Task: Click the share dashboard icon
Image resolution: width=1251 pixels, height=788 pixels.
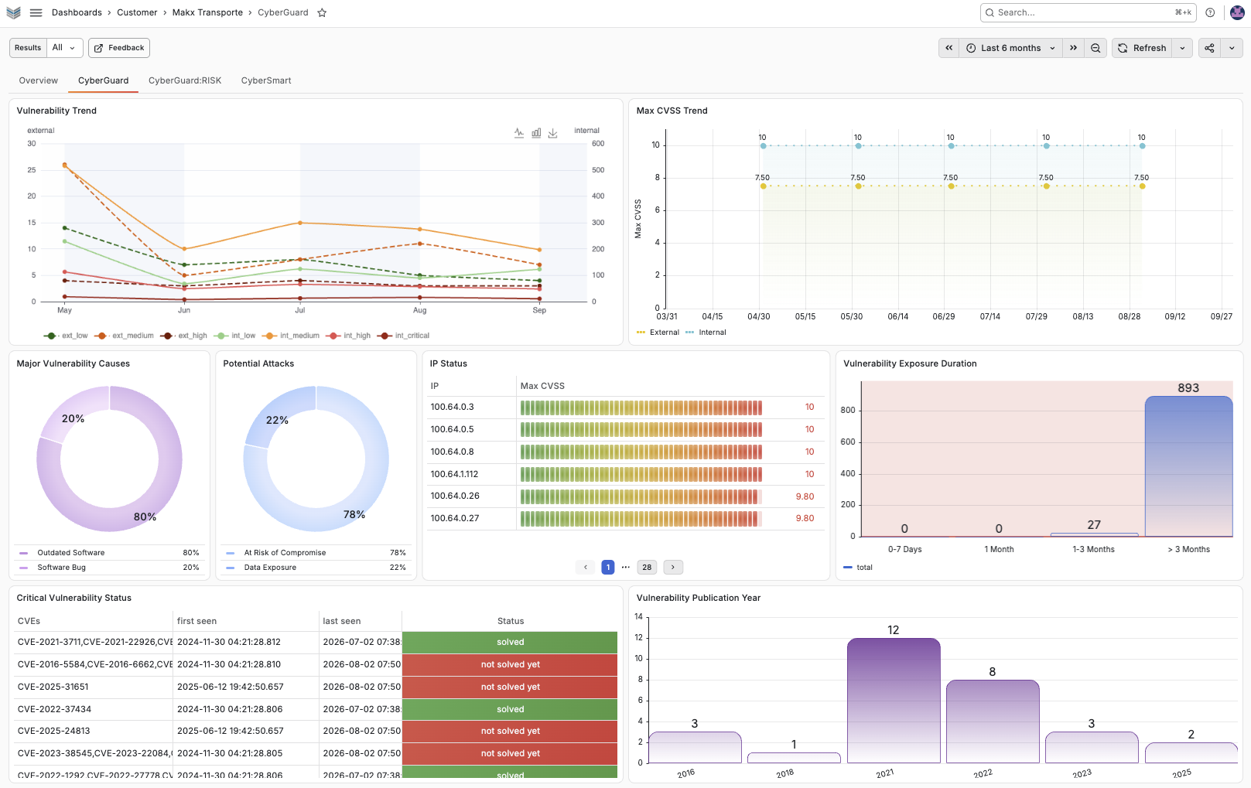Action: click(1209, 48)
